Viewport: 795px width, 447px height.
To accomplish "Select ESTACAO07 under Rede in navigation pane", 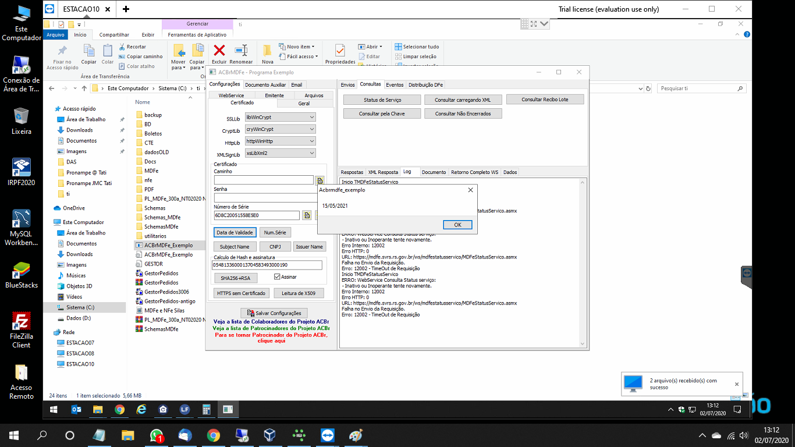I will 80,343.
